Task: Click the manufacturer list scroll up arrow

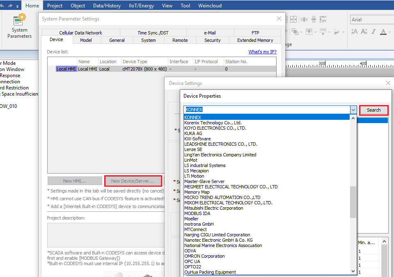Action: click(353, 118)
